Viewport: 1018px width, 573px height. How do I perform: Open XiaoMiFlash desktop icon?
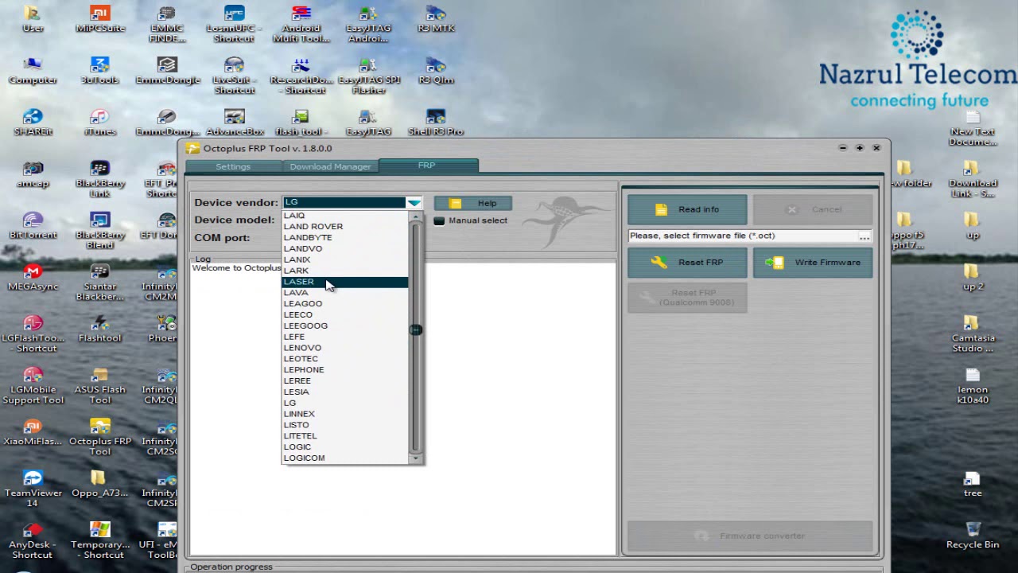click(33, 432)
